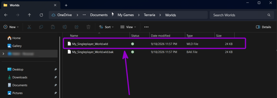Add a new tab with plus

pyautogui.click(x=66, y=5)
